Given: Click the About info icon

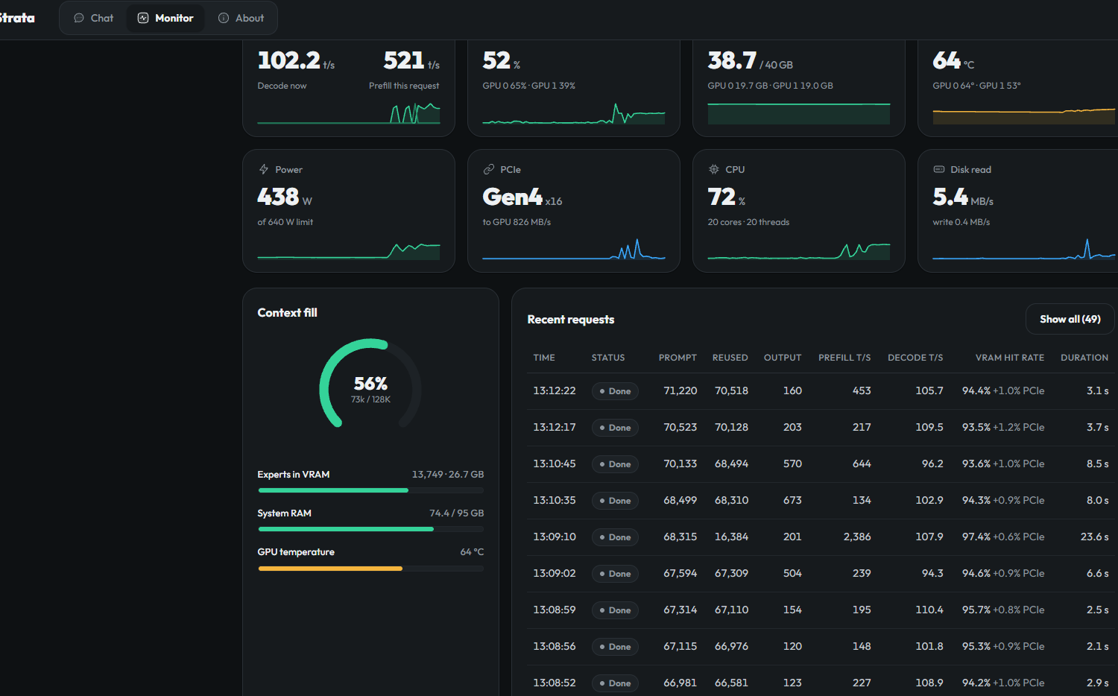Looking at the screenshot, I should pyautogui.click(x=224, y=18).
